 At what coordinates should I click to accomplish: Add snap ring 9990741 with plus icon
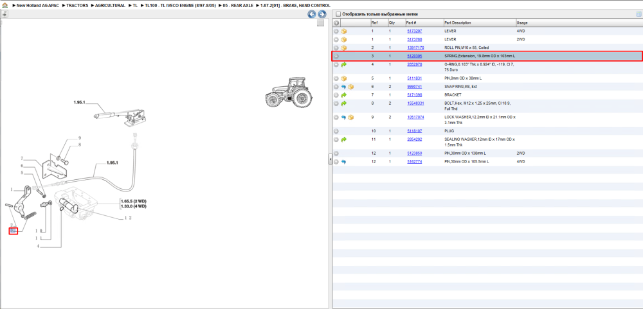click(336, 87)
